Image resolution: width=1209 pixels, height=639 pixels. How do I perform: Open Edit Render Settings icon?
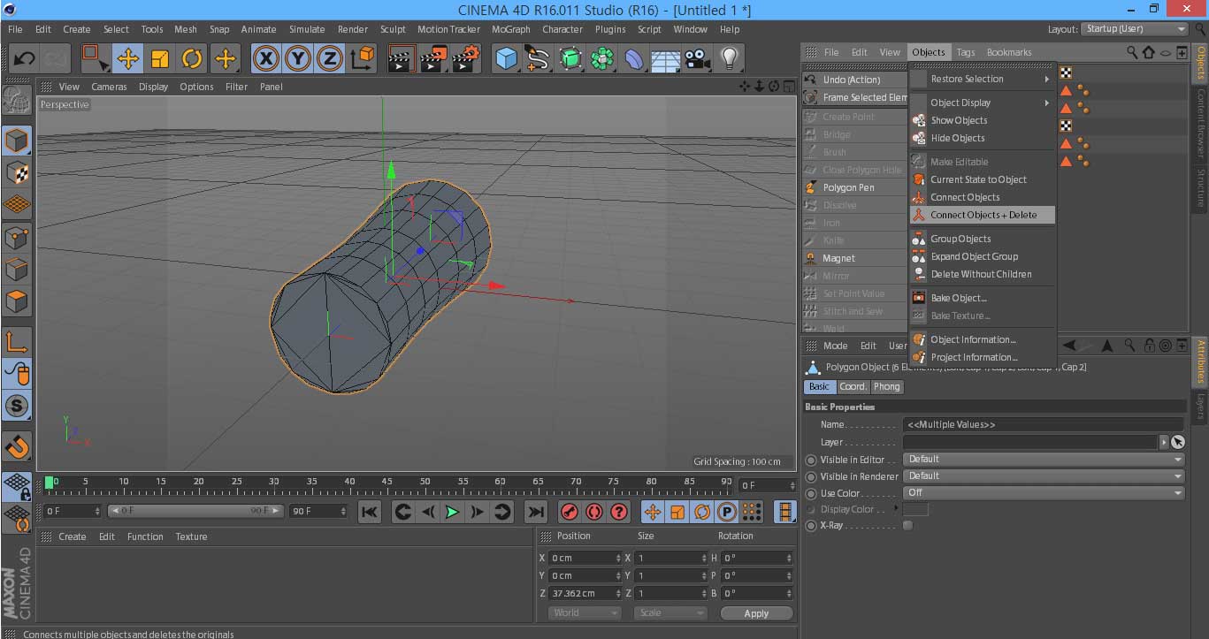tap(465, 59)
